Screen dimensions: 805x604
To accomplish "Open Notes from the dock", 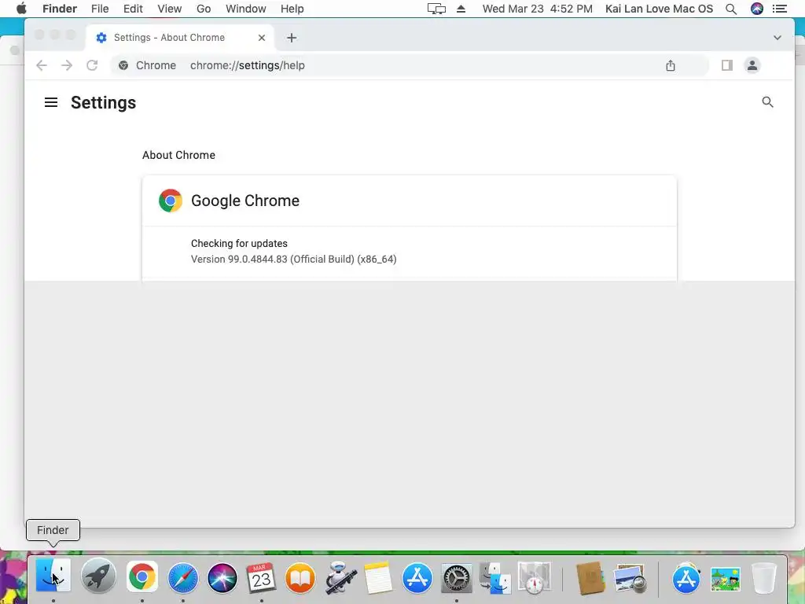I will pos(378,577).
